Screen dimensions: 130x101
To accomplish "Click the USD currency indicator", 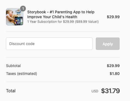I will tap(95, 91).
